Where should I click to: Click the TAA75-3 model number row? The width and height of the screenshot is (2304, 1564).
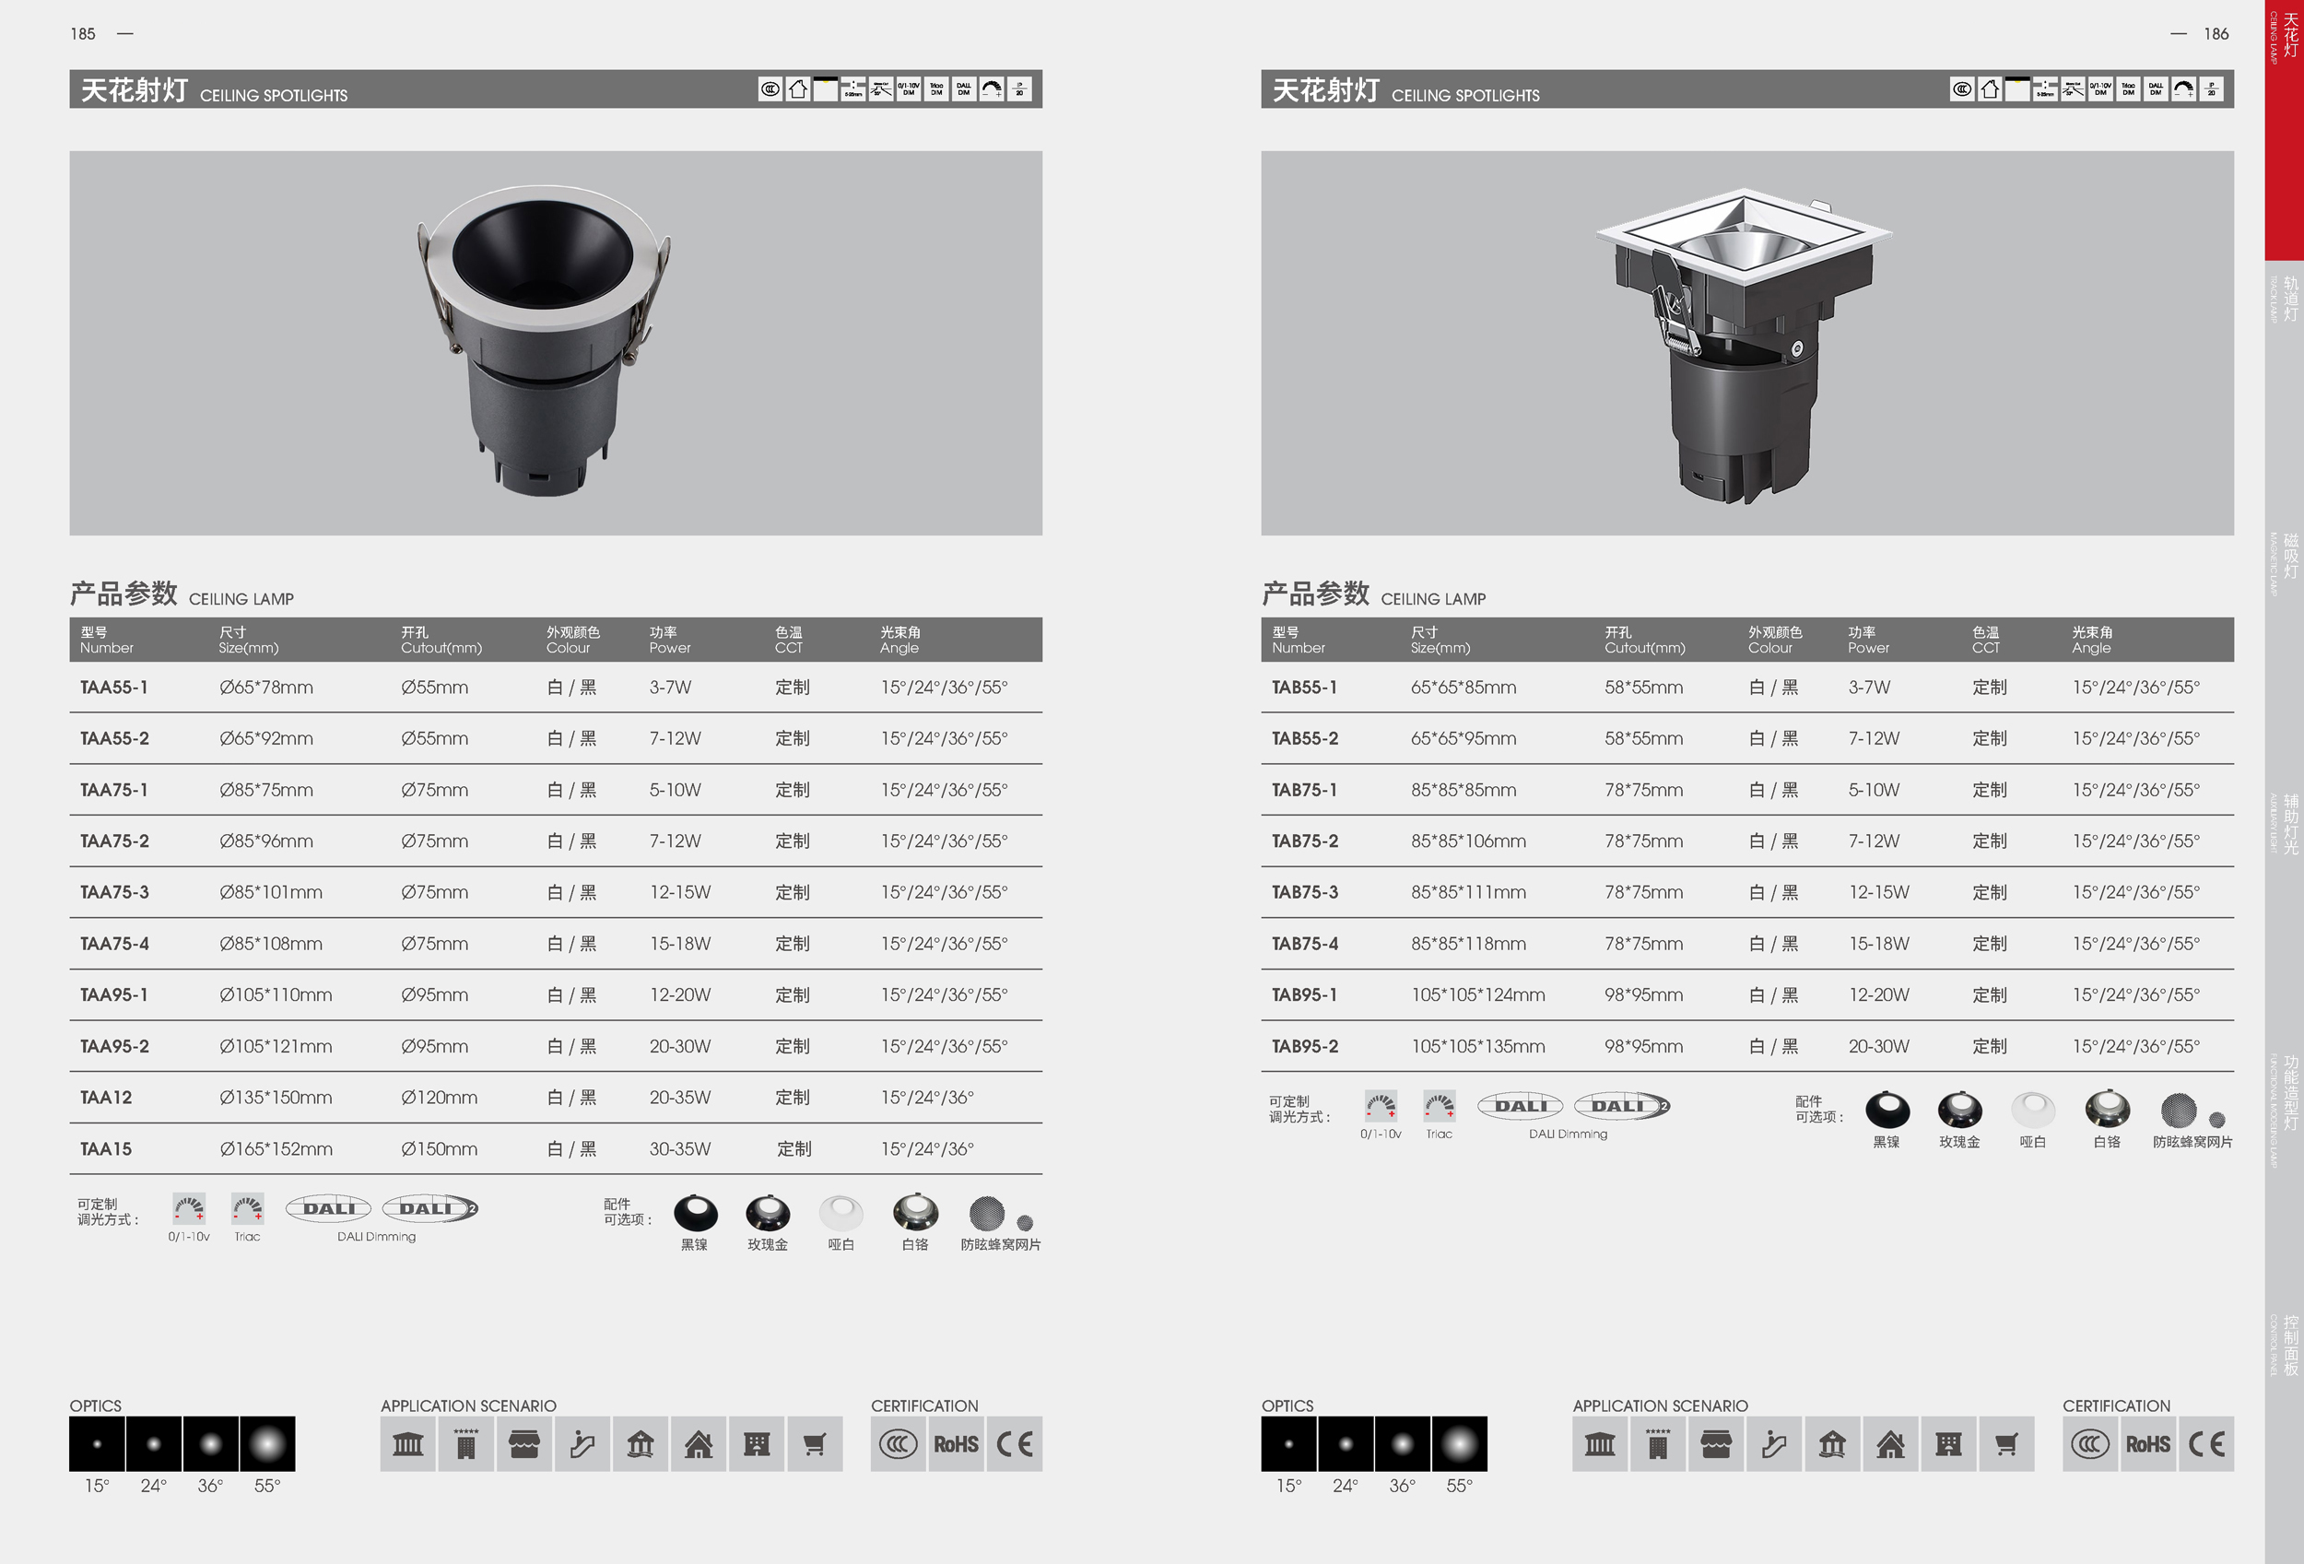pyautogui.click(x=115, y=892)
